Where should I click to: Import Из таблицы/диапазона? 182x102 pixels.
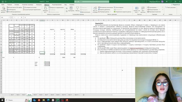tap(14, 12)
